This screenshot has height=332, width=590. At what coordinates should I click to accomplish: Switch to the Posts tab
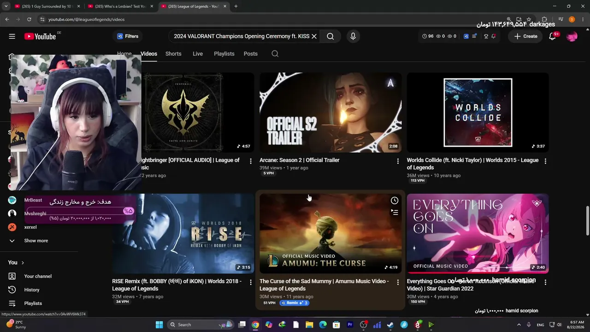(251, 54)
